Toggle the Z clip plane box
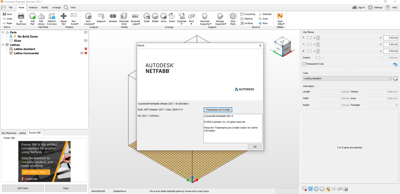The height and width of the screenshot is (194, 400). pos(309,51)
